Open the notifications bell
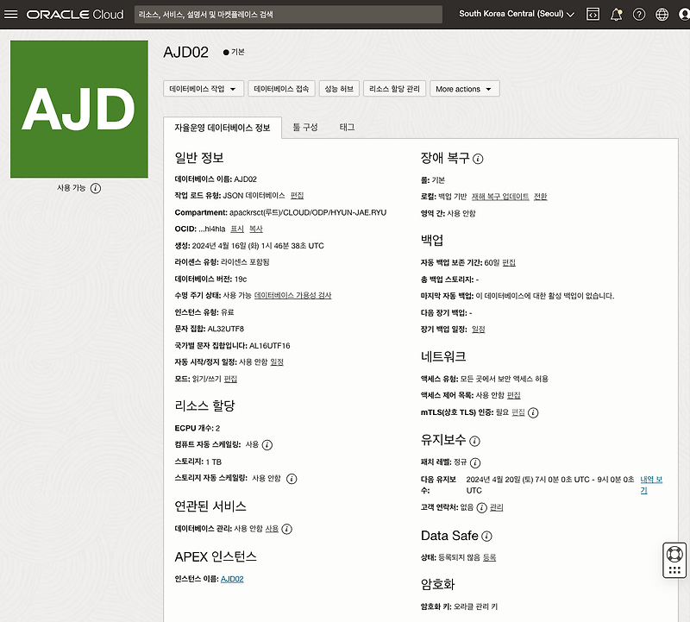The height and width of the screenshot is (622, 690). 615,13
